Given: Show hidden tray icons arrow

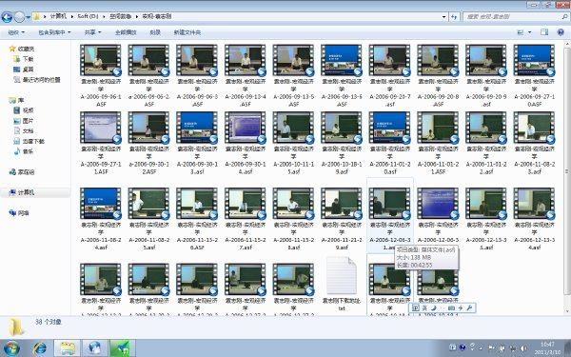Looking at the screenshot, I should coord(481,348).
